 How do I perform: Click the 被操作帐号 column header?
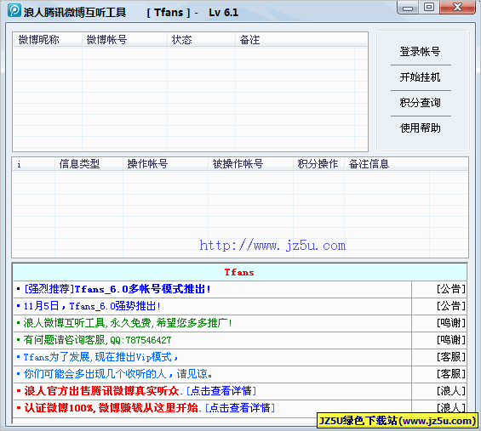tap(250, 164)
